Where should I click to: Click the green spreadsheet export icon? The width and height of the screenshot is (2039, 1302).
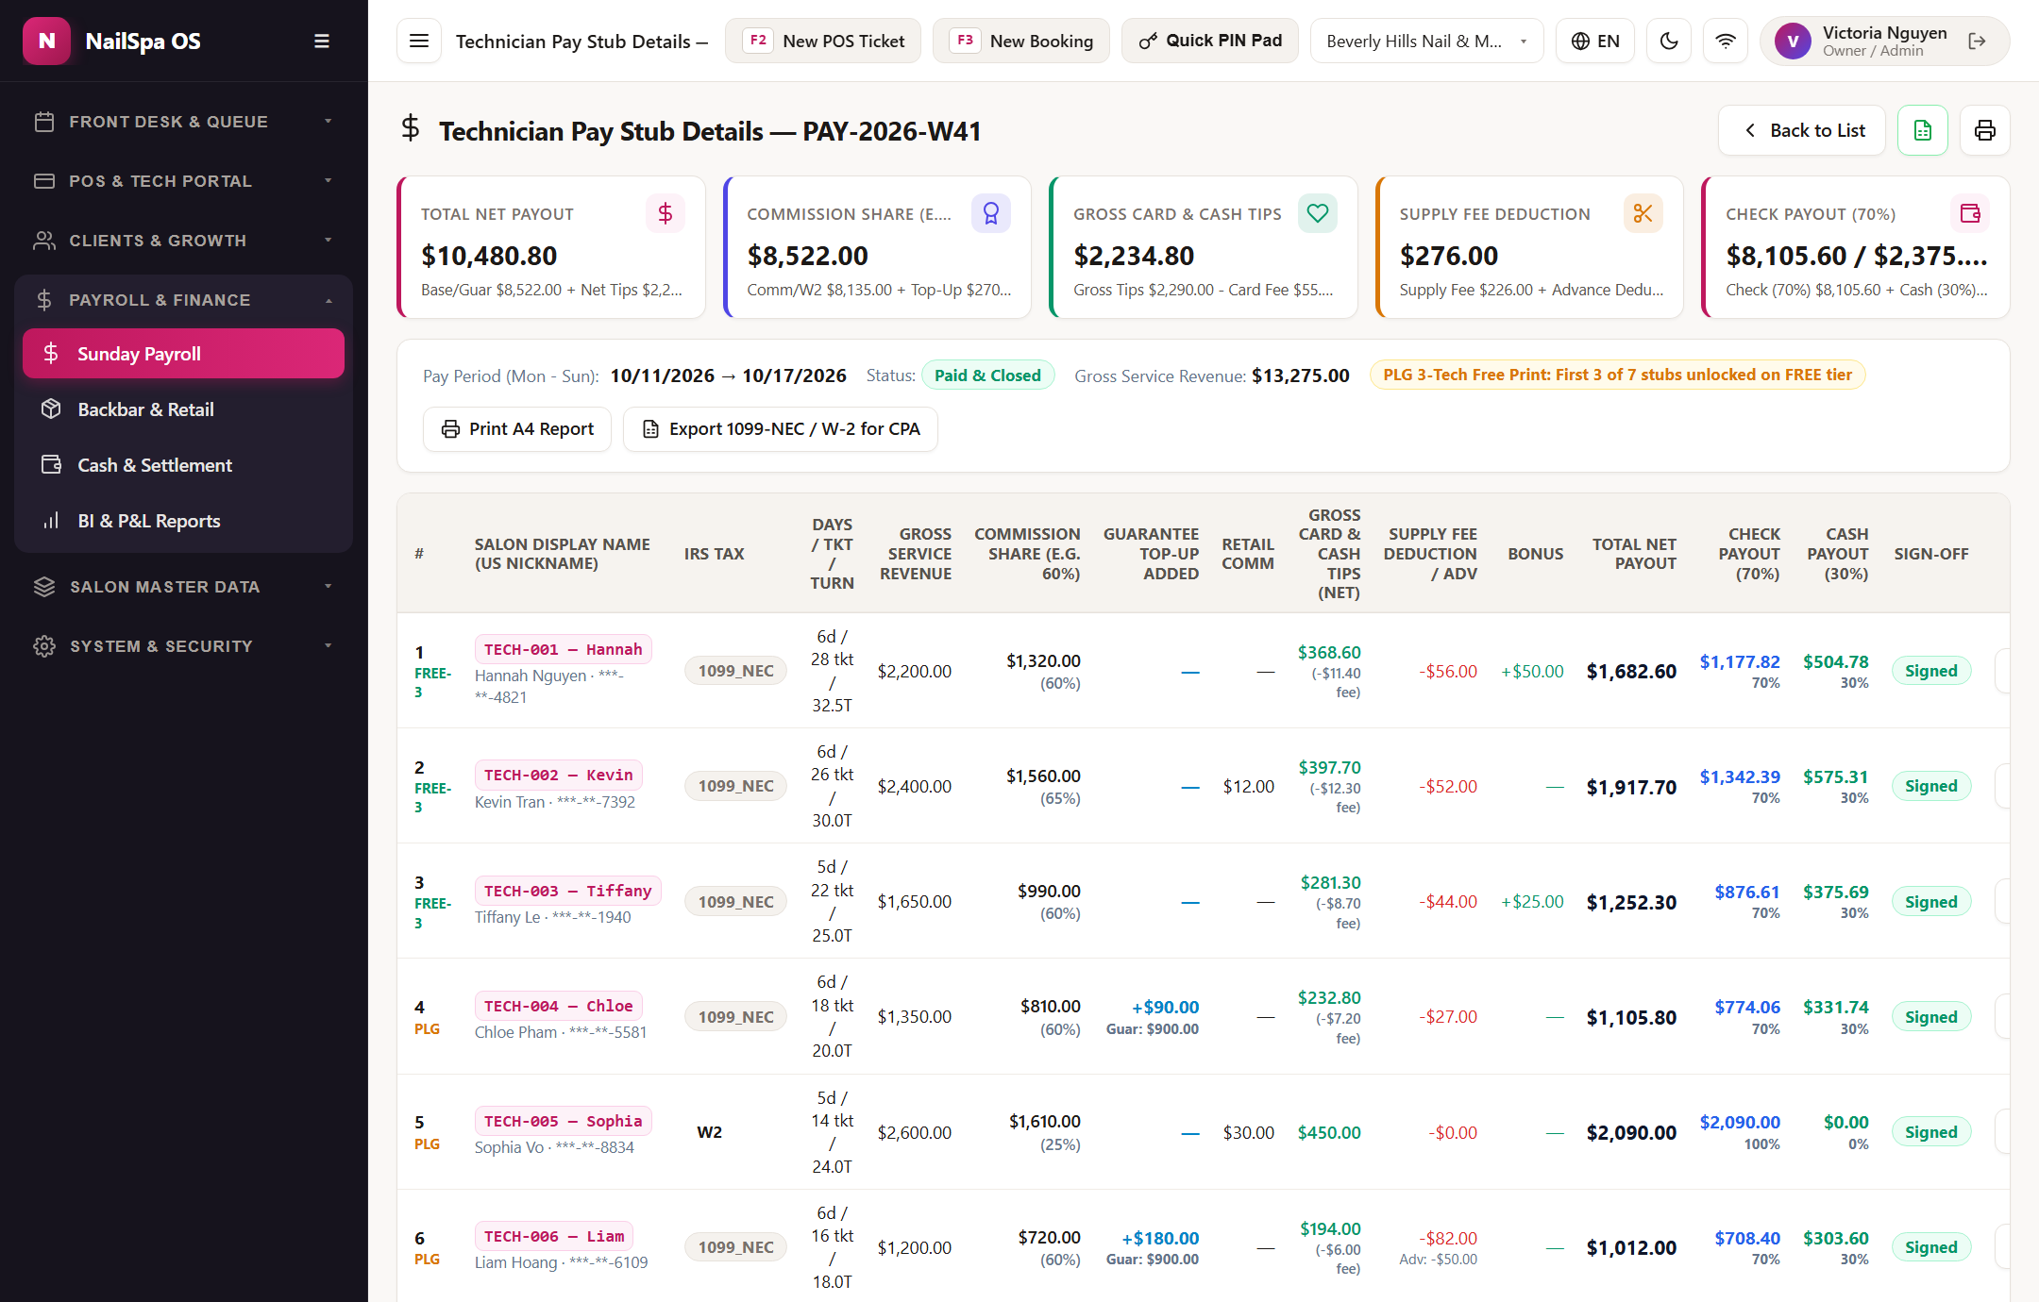(1923, 130)
